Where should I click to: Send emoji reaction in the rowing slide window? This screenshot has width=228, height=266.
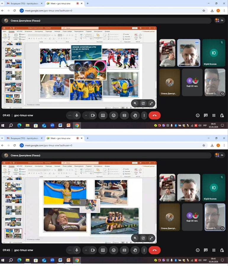114,250
